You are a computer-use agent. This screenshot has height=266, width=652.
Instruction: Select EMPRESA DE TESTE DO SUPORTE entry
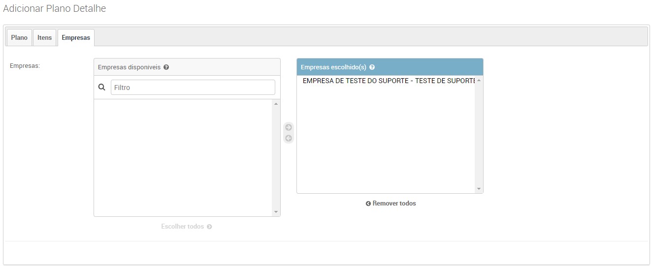[388, 81]
